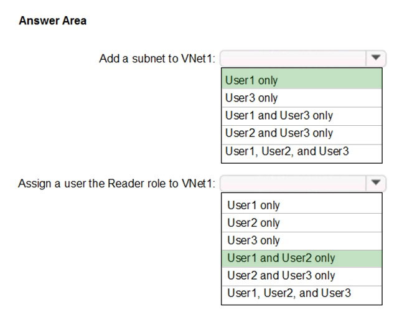The width and height of the screenshot is (407, 332).
Task: Pick User1 and User3 only in subnet list
Action: click(302, 116)
